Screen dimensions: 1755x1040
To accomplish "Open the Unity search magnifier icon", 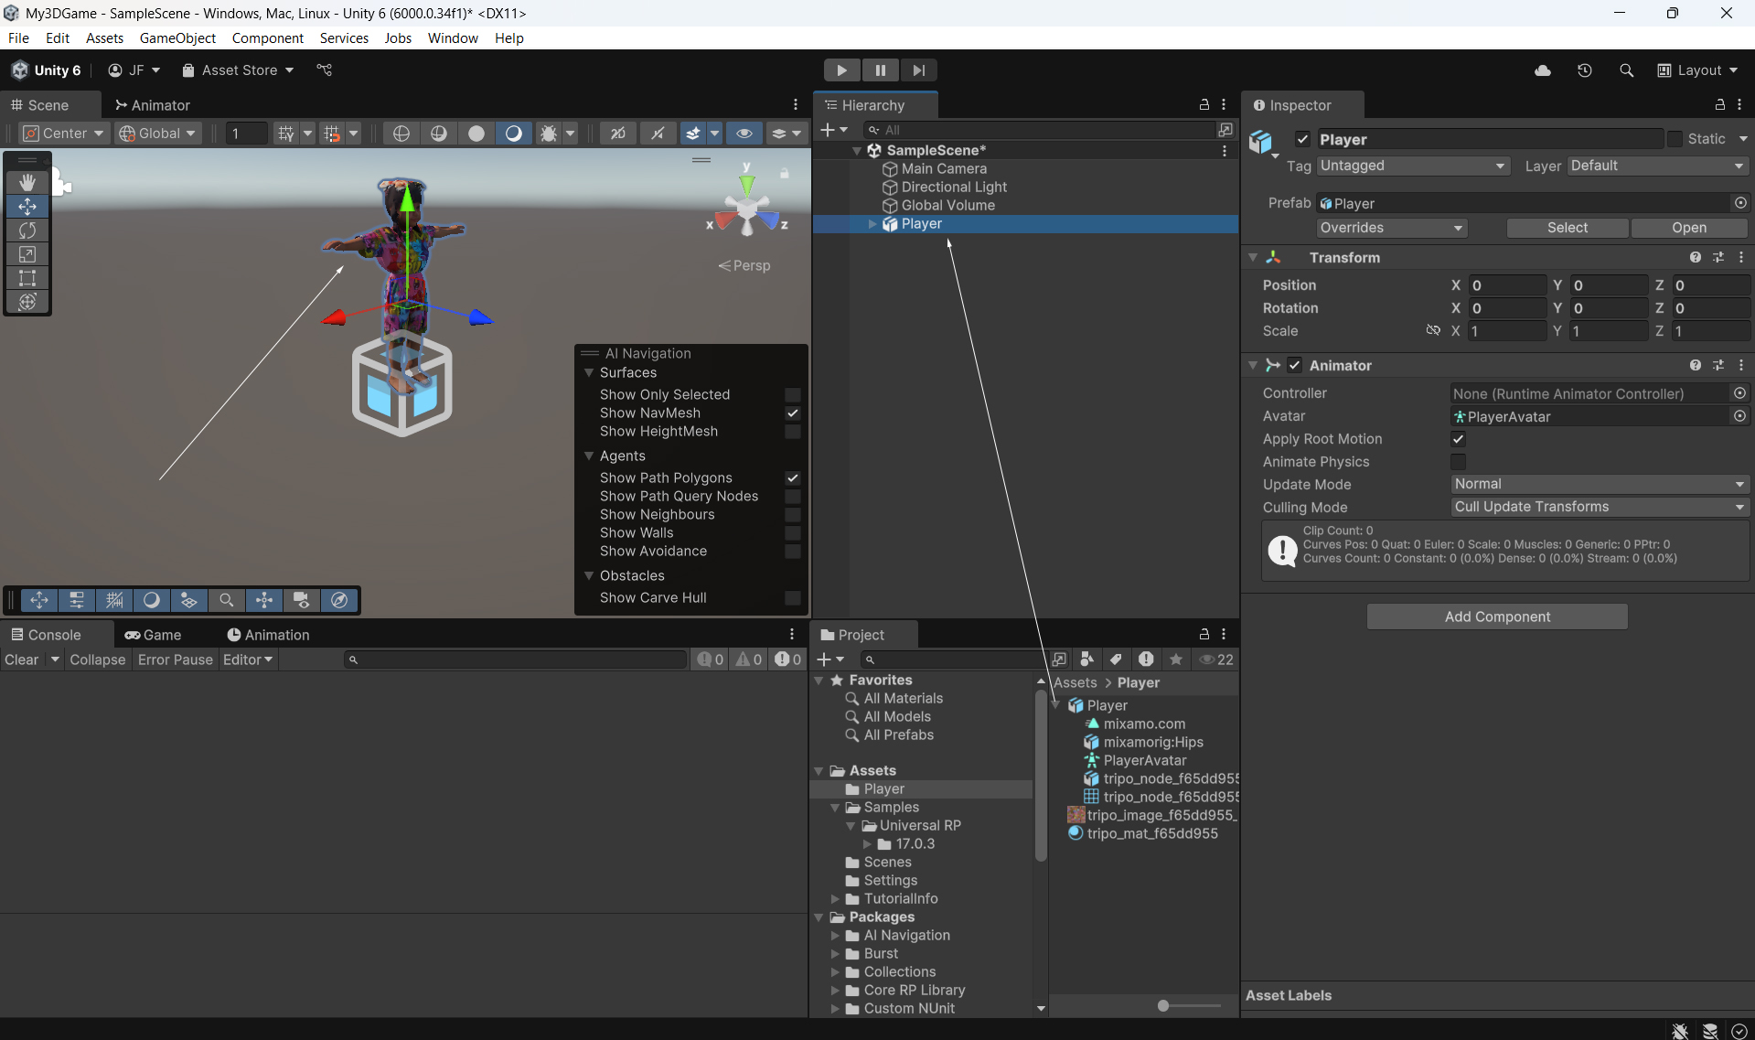I will click(1626, 70).
